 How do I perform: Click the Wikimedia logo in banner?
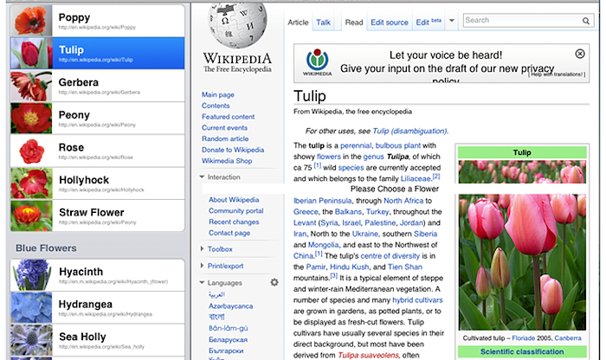click(318, 62)
